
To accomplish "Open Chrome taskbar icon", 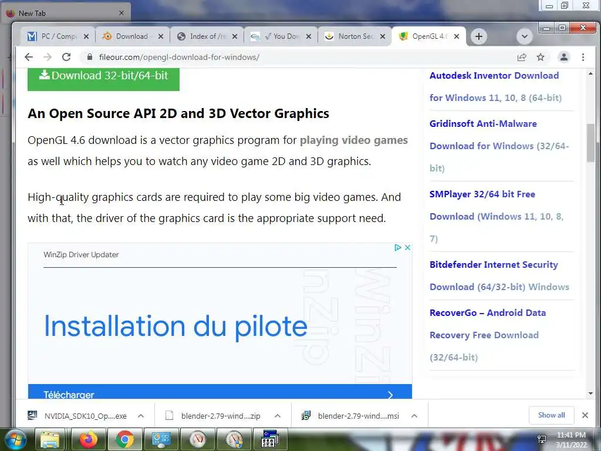I will pos(124,439).
